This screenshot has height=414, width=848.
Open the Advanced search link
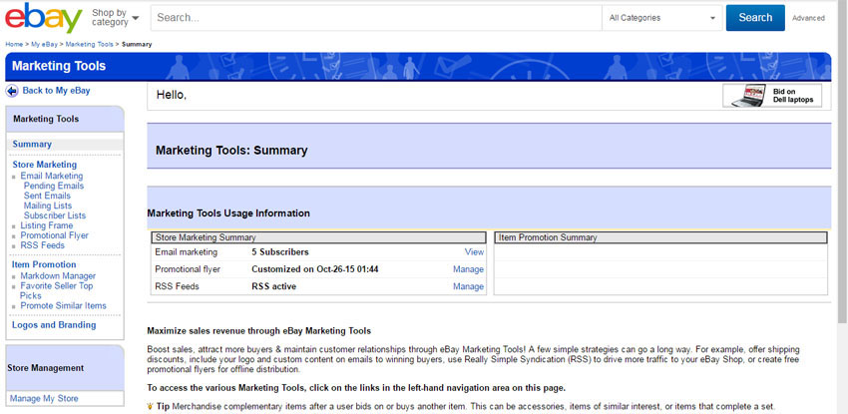[x=808, y=18]
